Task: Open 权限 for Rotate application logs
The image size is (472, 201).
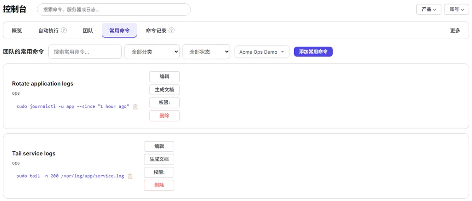Action: coord(165,103)
